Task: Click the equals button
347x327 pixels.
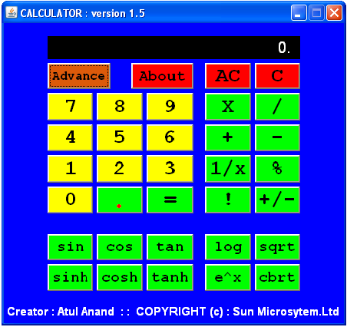Action: (x=170, y=200)
